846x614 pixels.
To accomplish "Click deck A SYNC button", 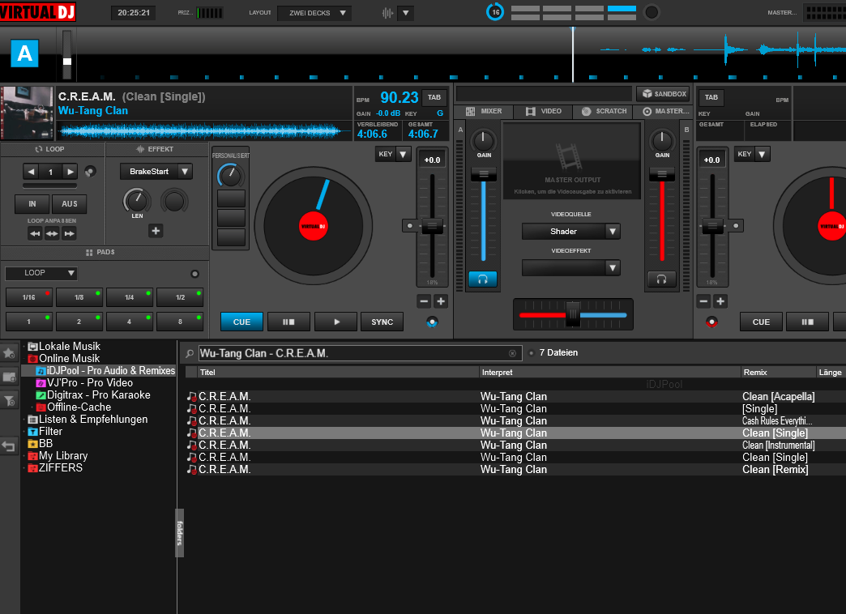I will (x=382, y=322).
